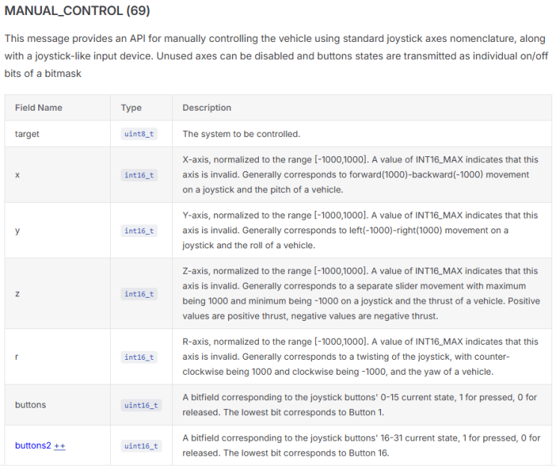Viewport: 556px width, 466px height.
Task: Select the z field name cell
Action: coord(58,293)
